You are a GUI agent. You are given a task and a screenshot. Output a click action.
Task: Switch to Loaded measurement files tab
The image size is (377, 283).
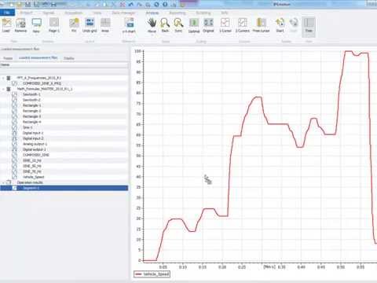(x=38, y=57)
